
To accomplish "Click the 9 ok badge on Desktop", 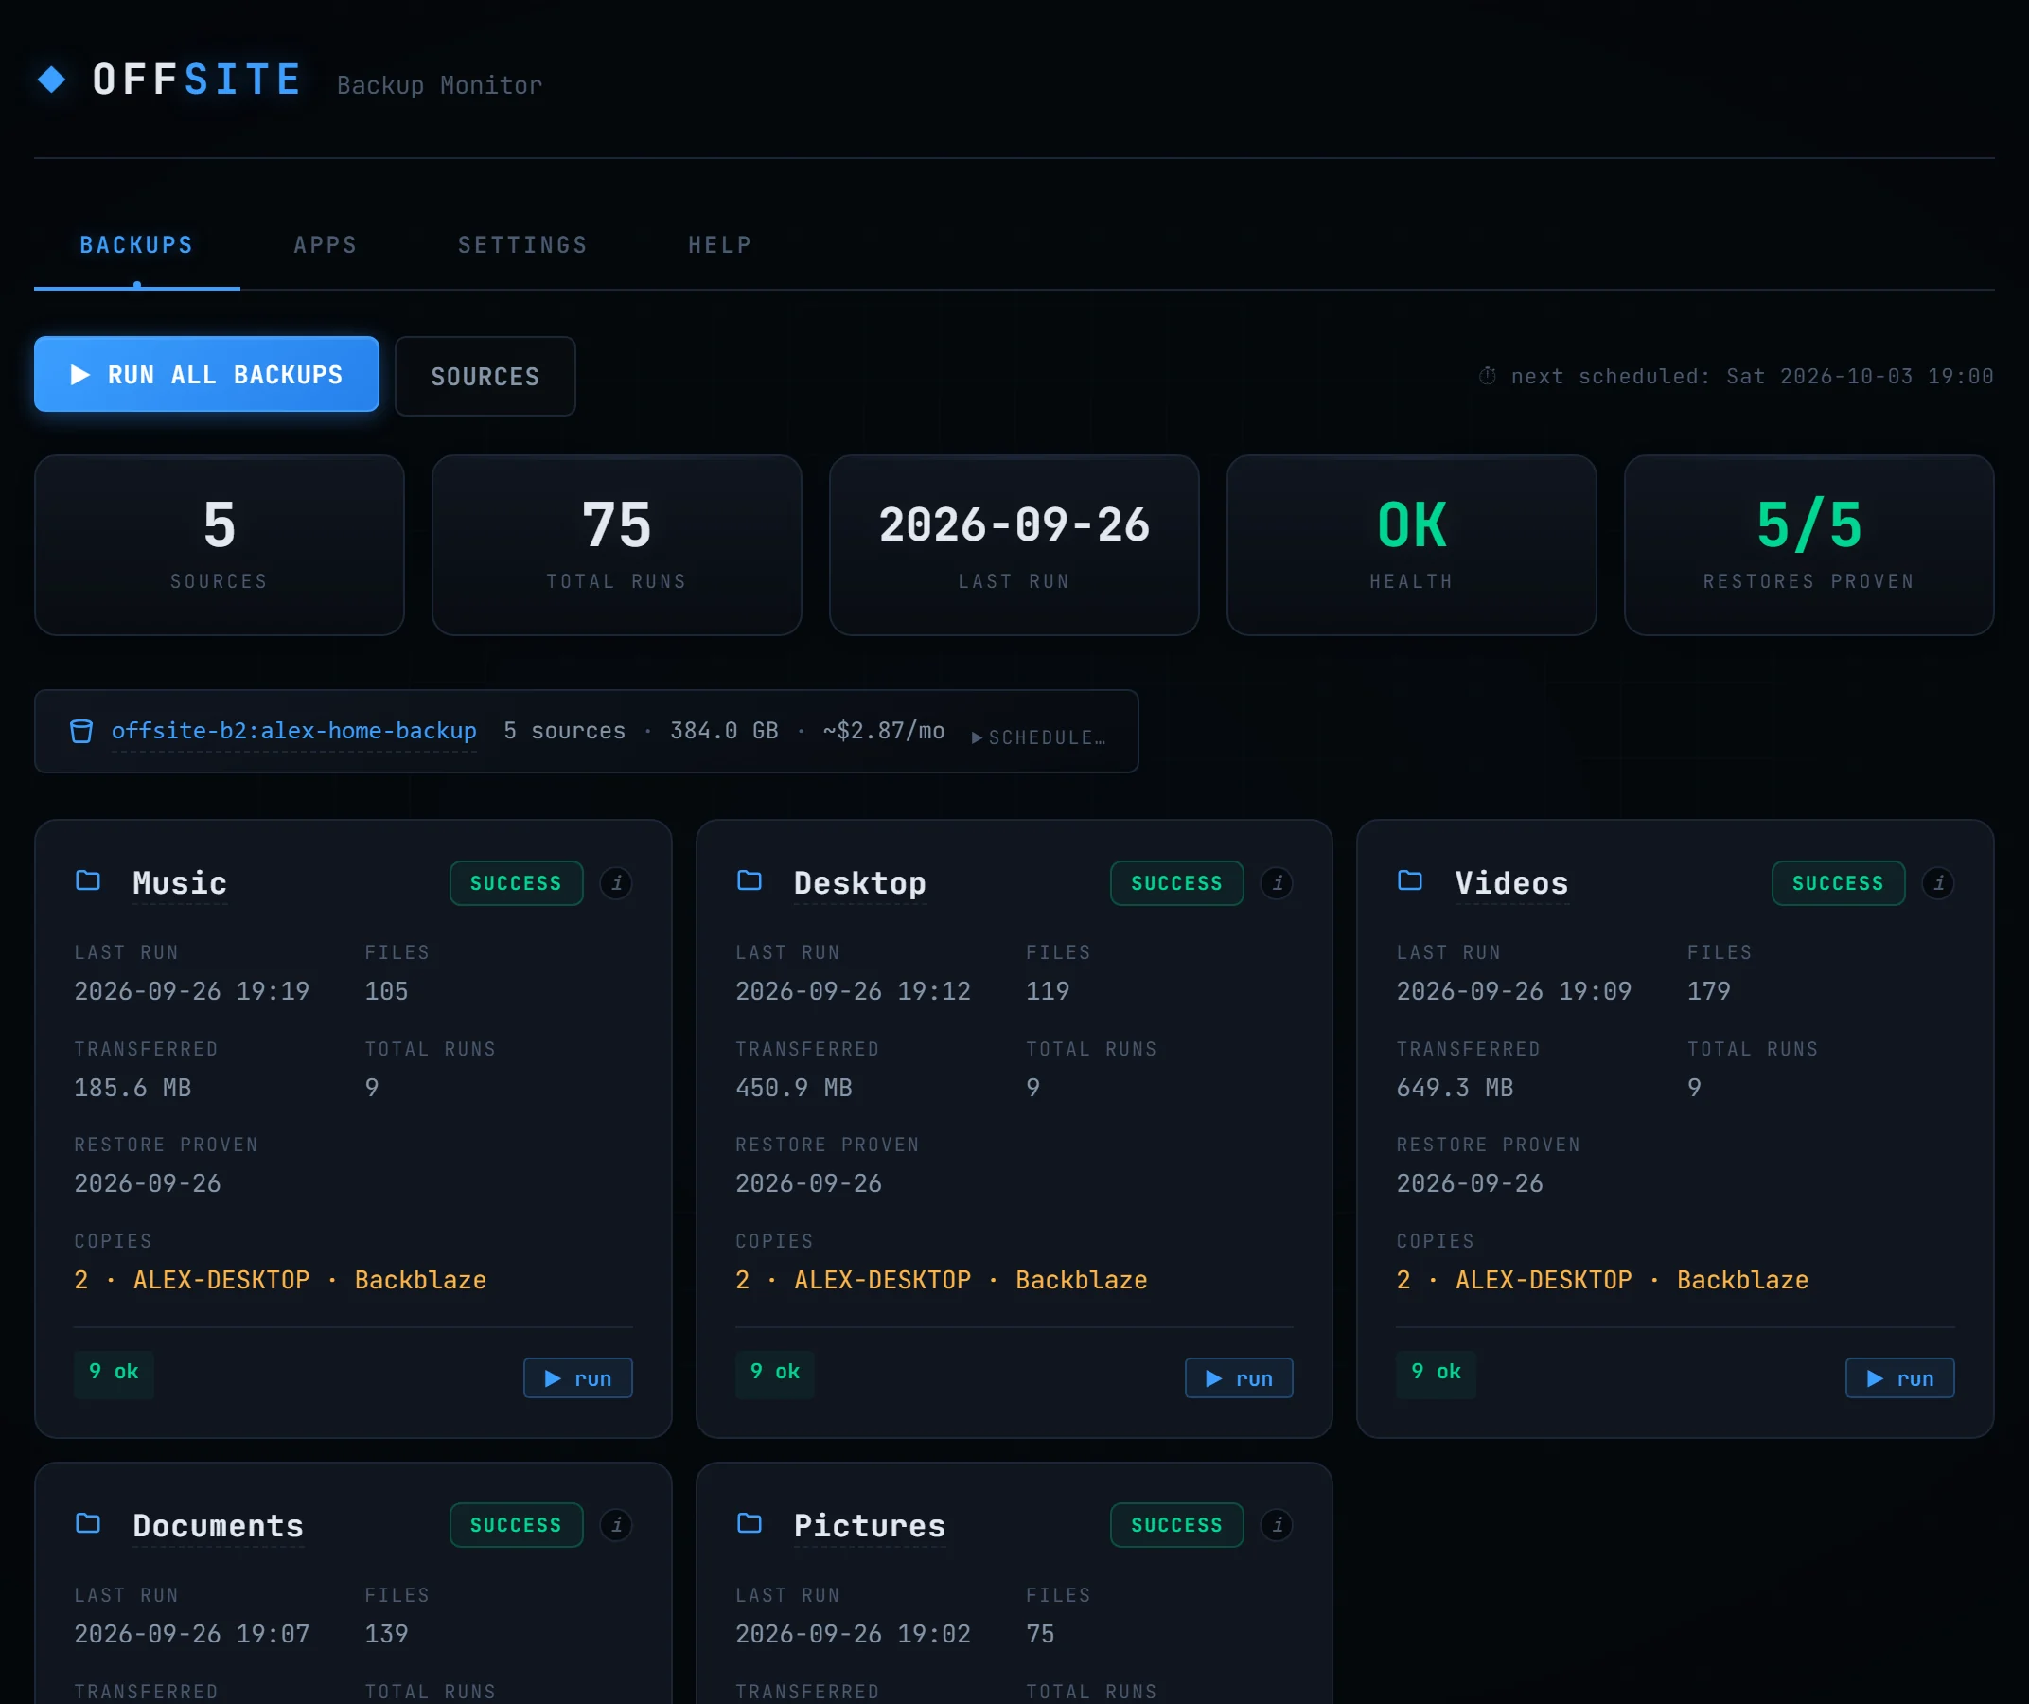I will click(x=775, y=1373).
